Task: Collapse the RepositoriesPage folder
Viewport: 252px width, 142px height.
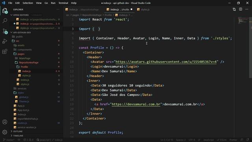Action: pyautogui.click(x=29, y=62)
